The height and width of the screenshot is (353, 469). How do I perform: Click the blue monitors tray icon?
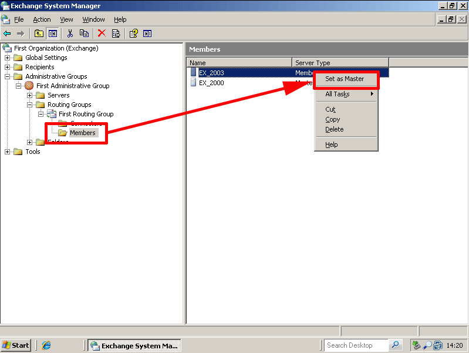point(438,345)
